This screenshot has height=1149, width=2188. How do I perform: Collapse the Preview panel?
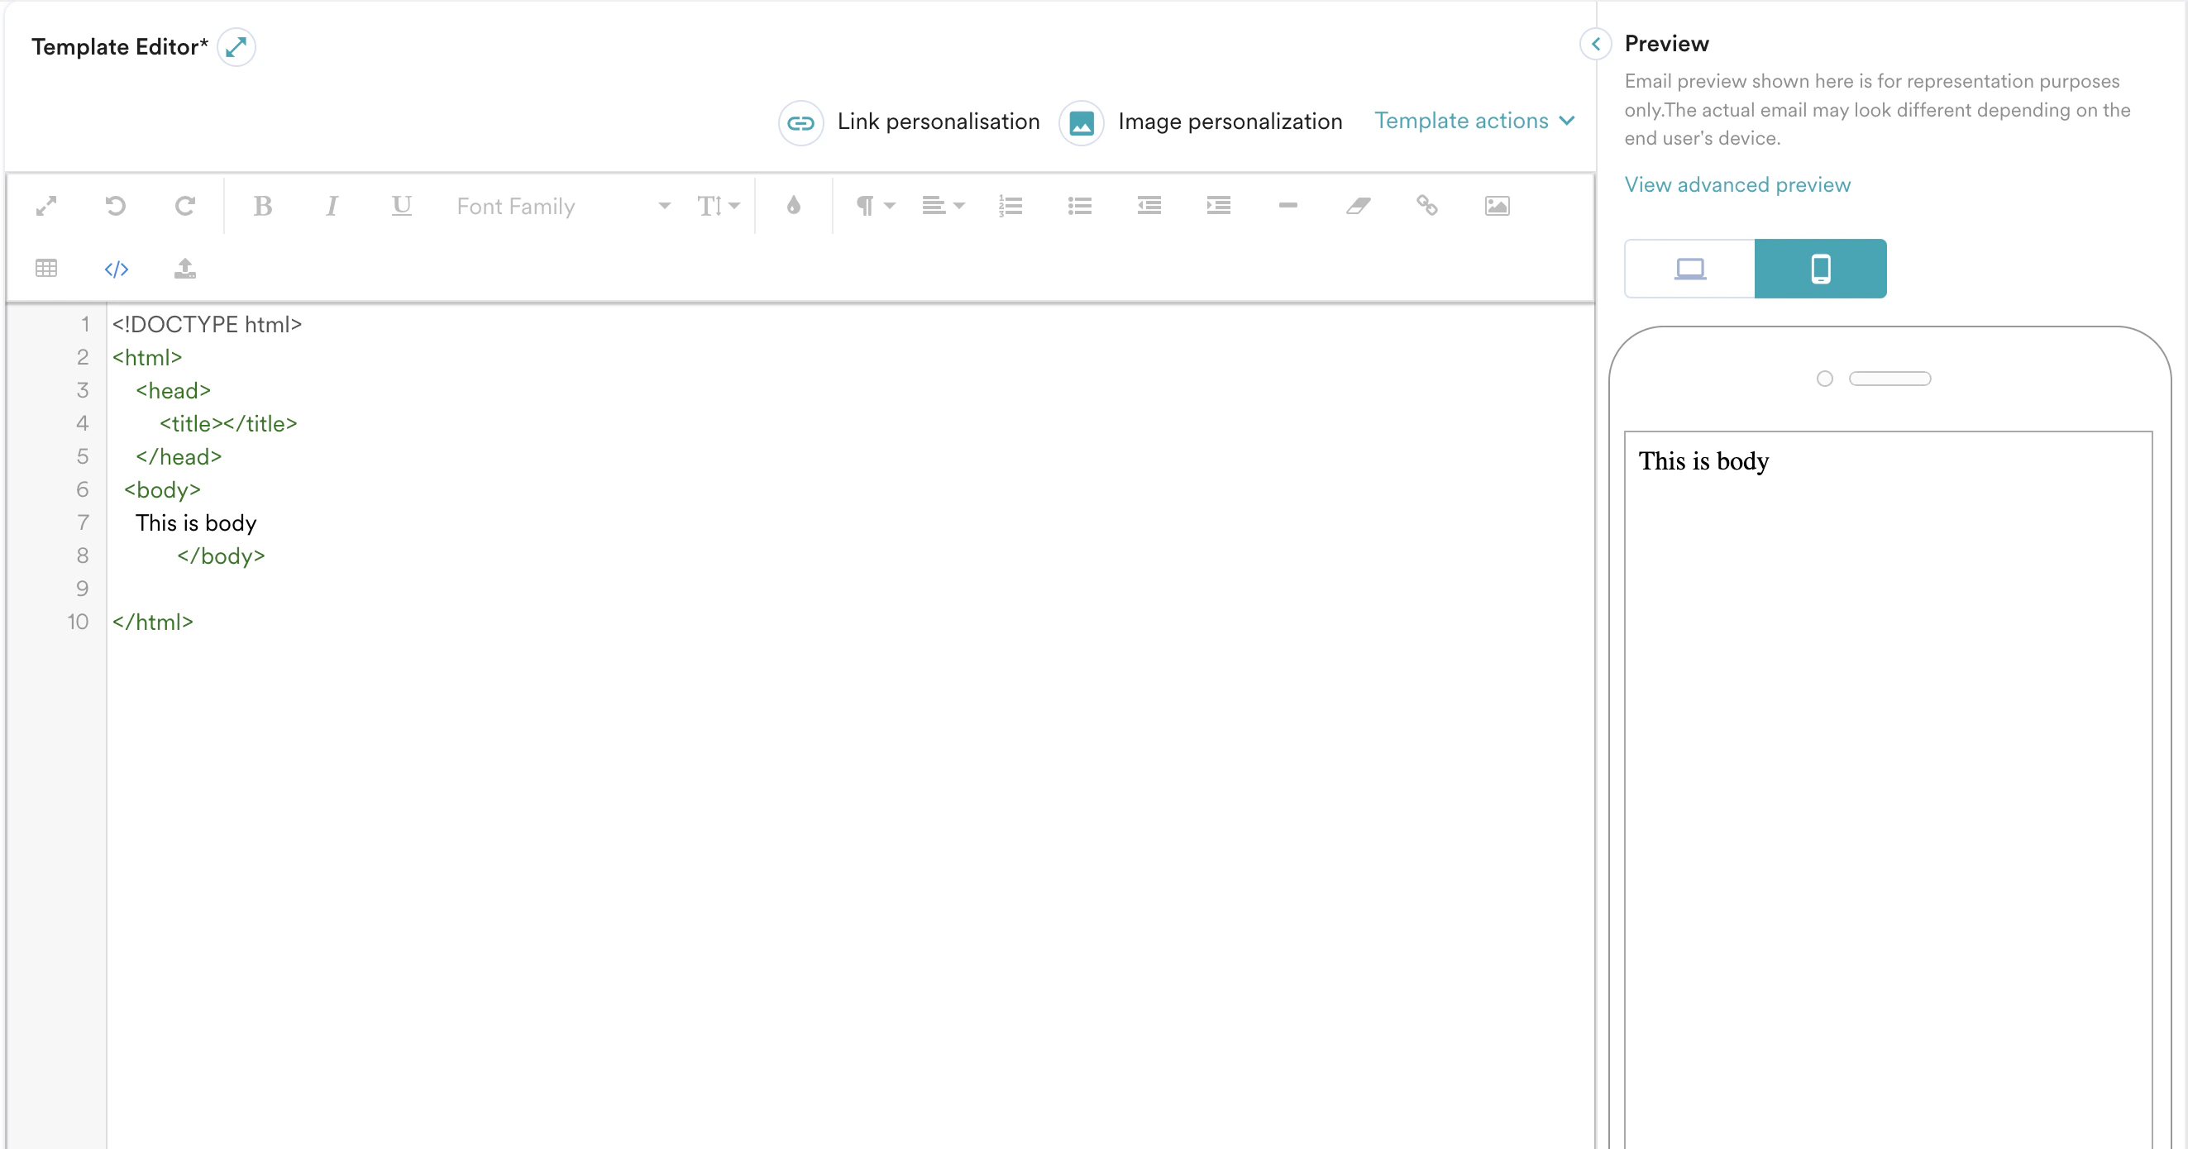(x=1595, y=44)
